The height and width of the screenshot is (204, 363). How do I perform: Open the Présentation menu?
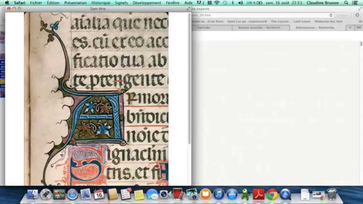(75, 3)
